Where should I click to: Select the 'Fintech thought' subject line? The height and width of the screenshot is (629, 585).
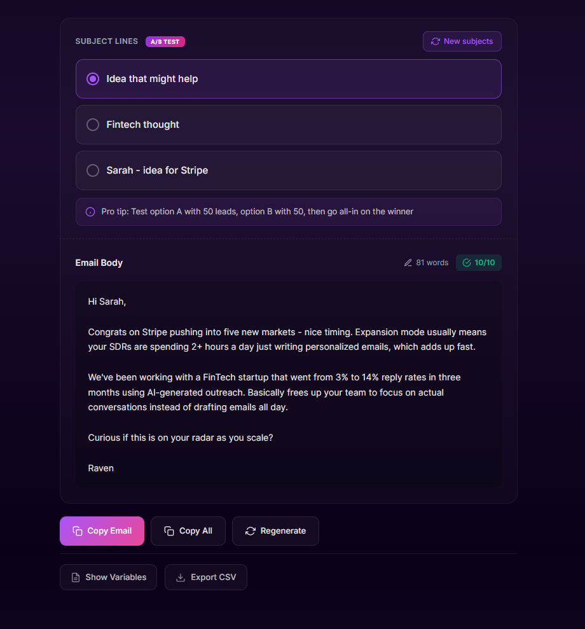pos(93,125)
